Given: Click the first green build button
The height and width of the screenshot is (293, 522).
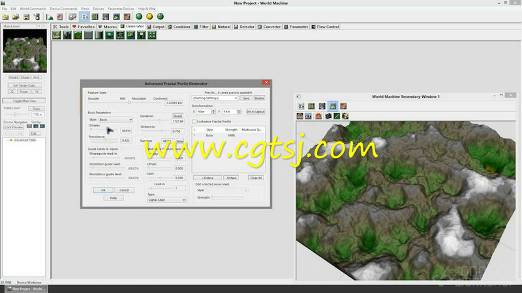Looking at the screenshot, I should pyautogui.click(x=139, y=16).
